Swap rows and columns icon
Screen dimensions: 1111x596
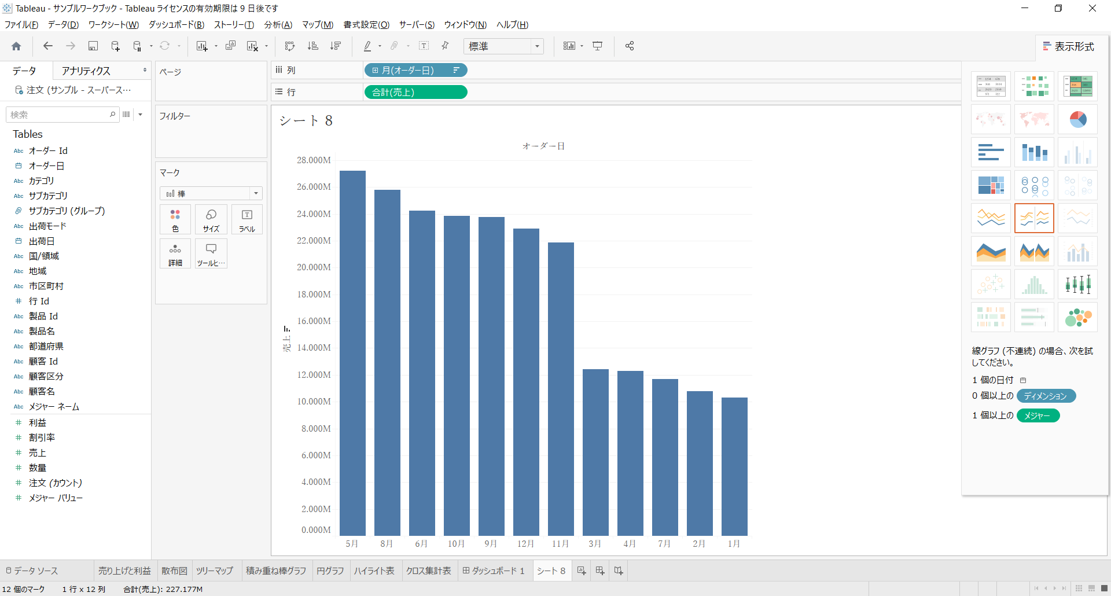pos(290,46)
